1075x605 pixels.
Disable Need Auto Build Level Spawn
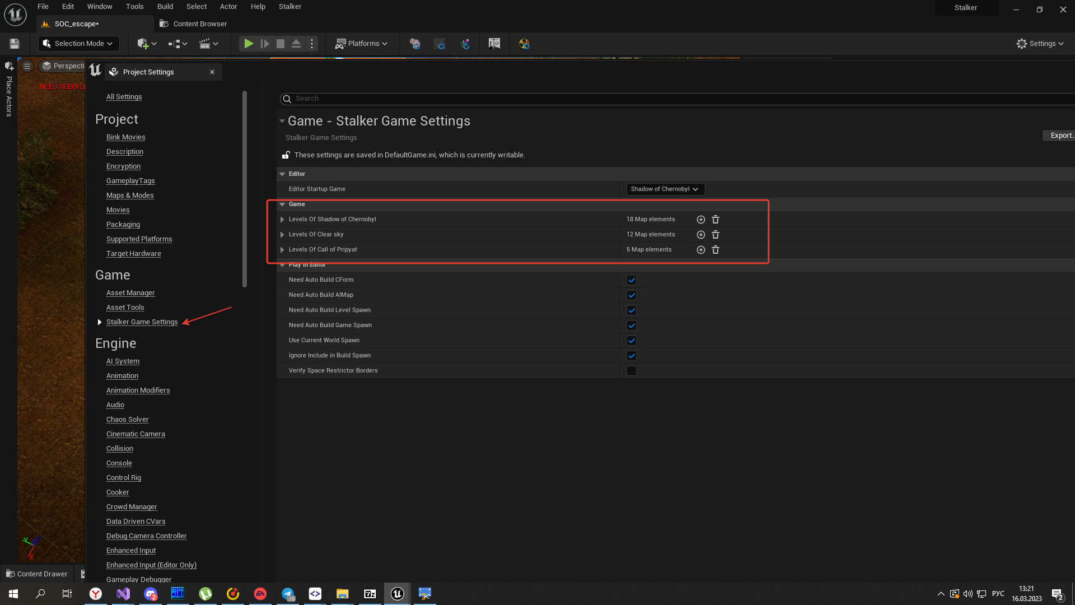point(632,310)
